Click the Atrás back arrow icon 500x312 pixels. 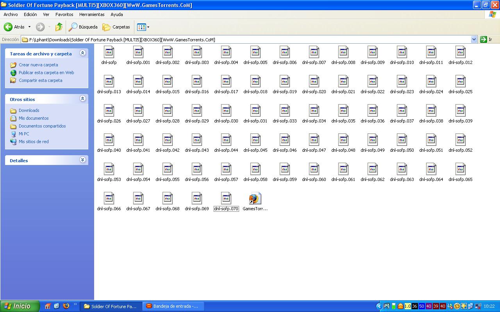8,27
